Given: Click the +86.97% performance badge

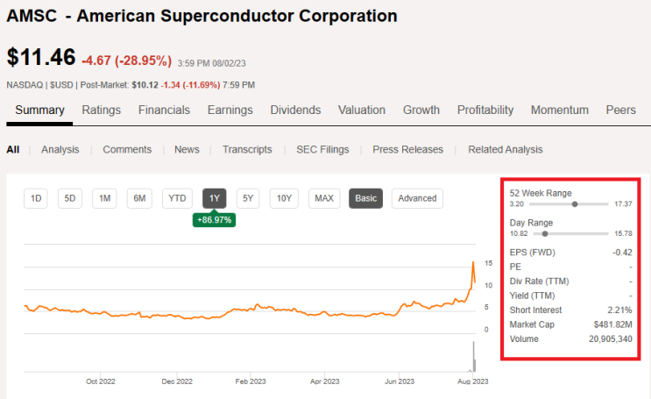Looking at the screenshot, I should click(215, 220).
